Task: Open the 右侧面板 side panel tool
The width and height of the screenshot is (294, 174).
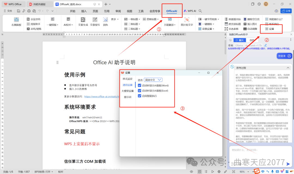Action: coord(17,22)
